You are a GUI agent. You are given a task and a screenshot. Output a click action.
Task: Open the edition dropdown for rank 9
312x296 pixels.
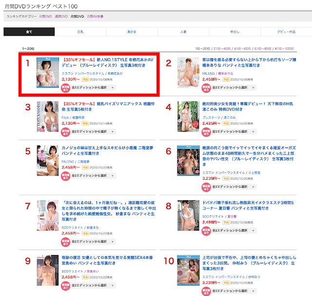(93, 285)
